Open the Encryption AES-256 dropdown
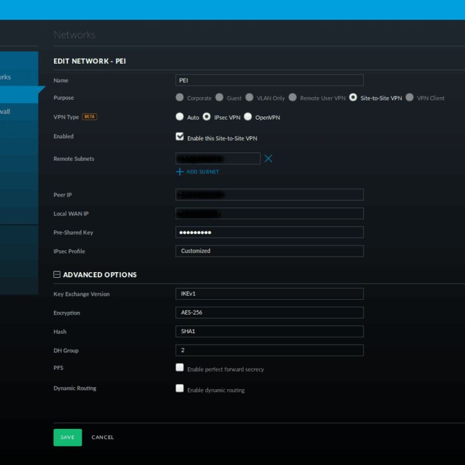This screenshot has width=465, height=465. pos(269,313)
